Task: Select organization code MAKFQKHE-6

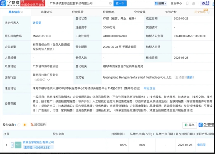Action: pos(42,36)
